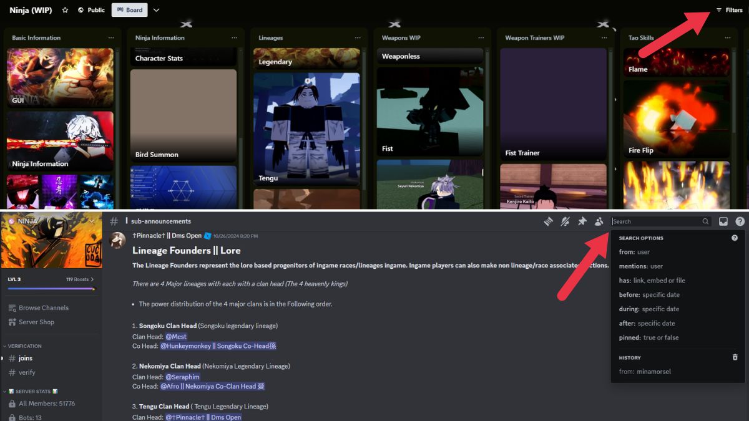This screenshot has height=421, width=749.
Task: Open the Threads icon in channel header
Action: click(548, 221)
